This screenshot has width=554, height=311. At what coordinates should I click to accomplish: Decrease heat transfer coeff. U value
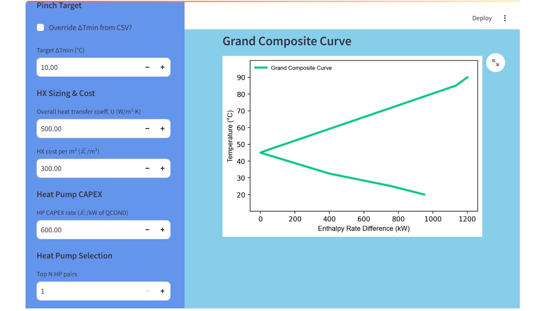(x=147, y=129)
